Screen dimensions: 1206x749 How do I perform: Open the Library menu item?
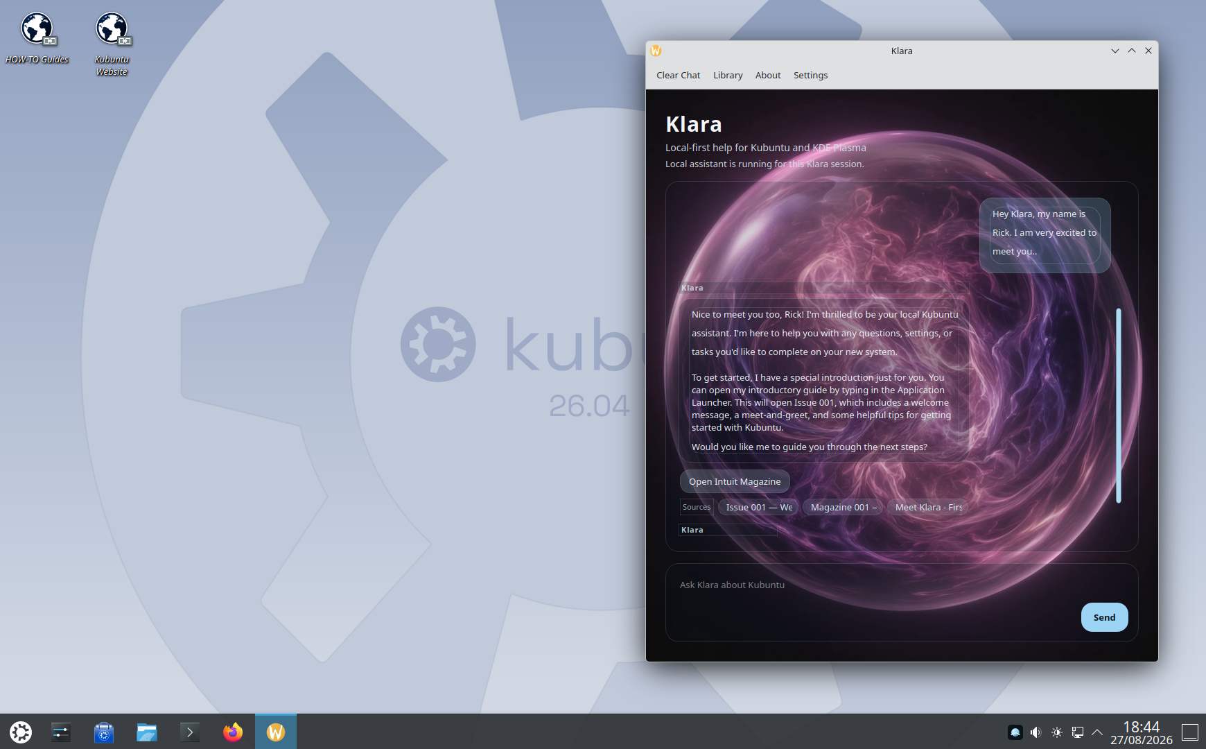(728, 76)
